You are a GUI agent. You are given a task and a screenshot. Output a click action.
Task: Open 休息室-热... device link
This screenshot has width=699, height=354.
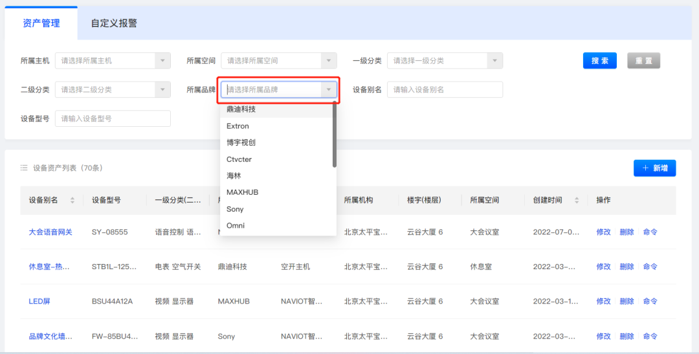click(x=49, y=267)
